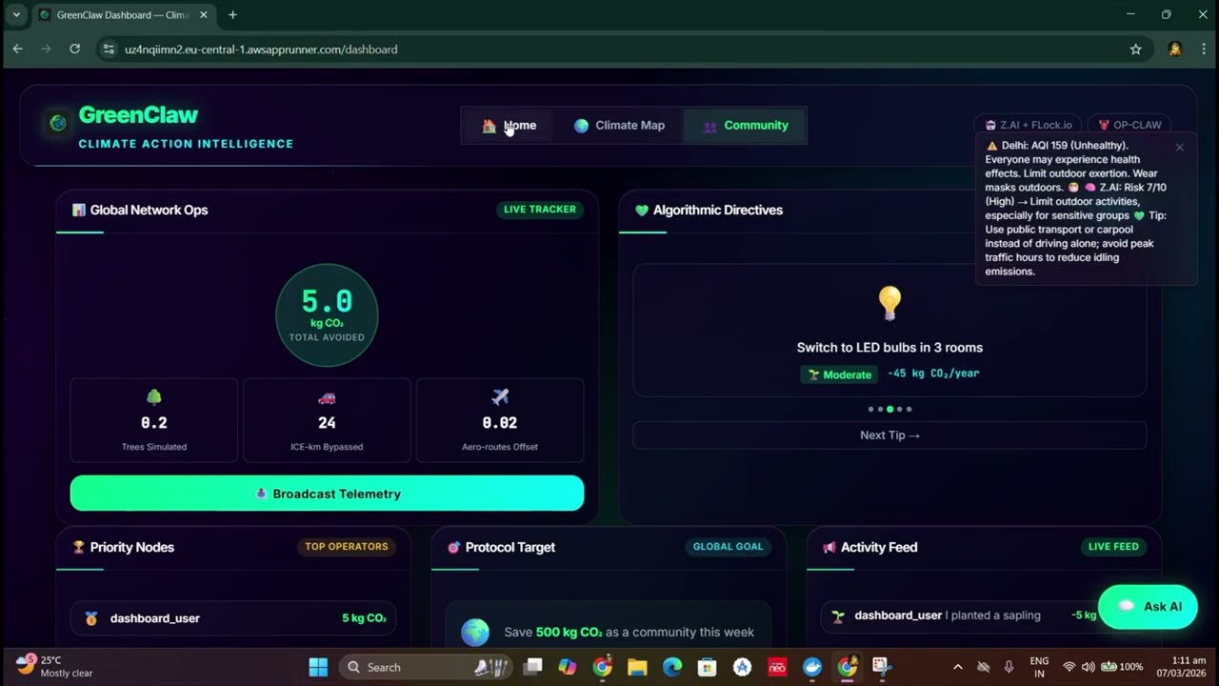Click the LIVE FEED badge

click(1113, 547)
